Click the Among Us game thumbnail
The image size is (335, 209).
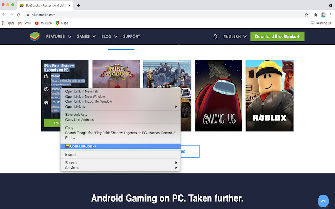point(218,95)
